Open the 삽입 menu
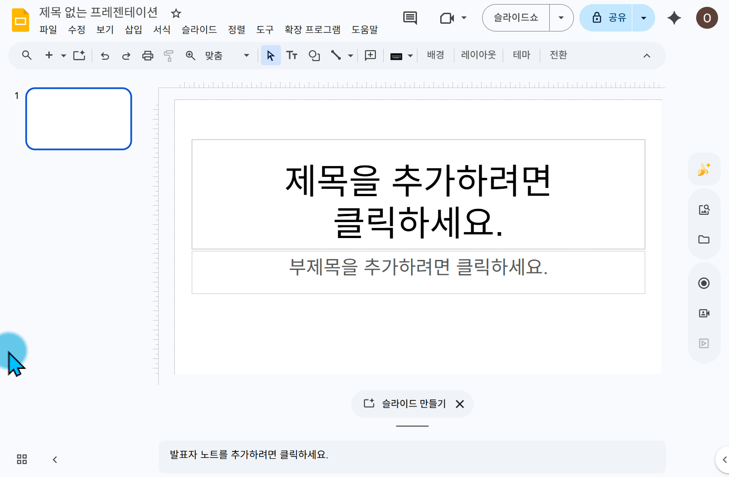The width and height of the screenshot is (729, 477). click(x=133, y=30)
